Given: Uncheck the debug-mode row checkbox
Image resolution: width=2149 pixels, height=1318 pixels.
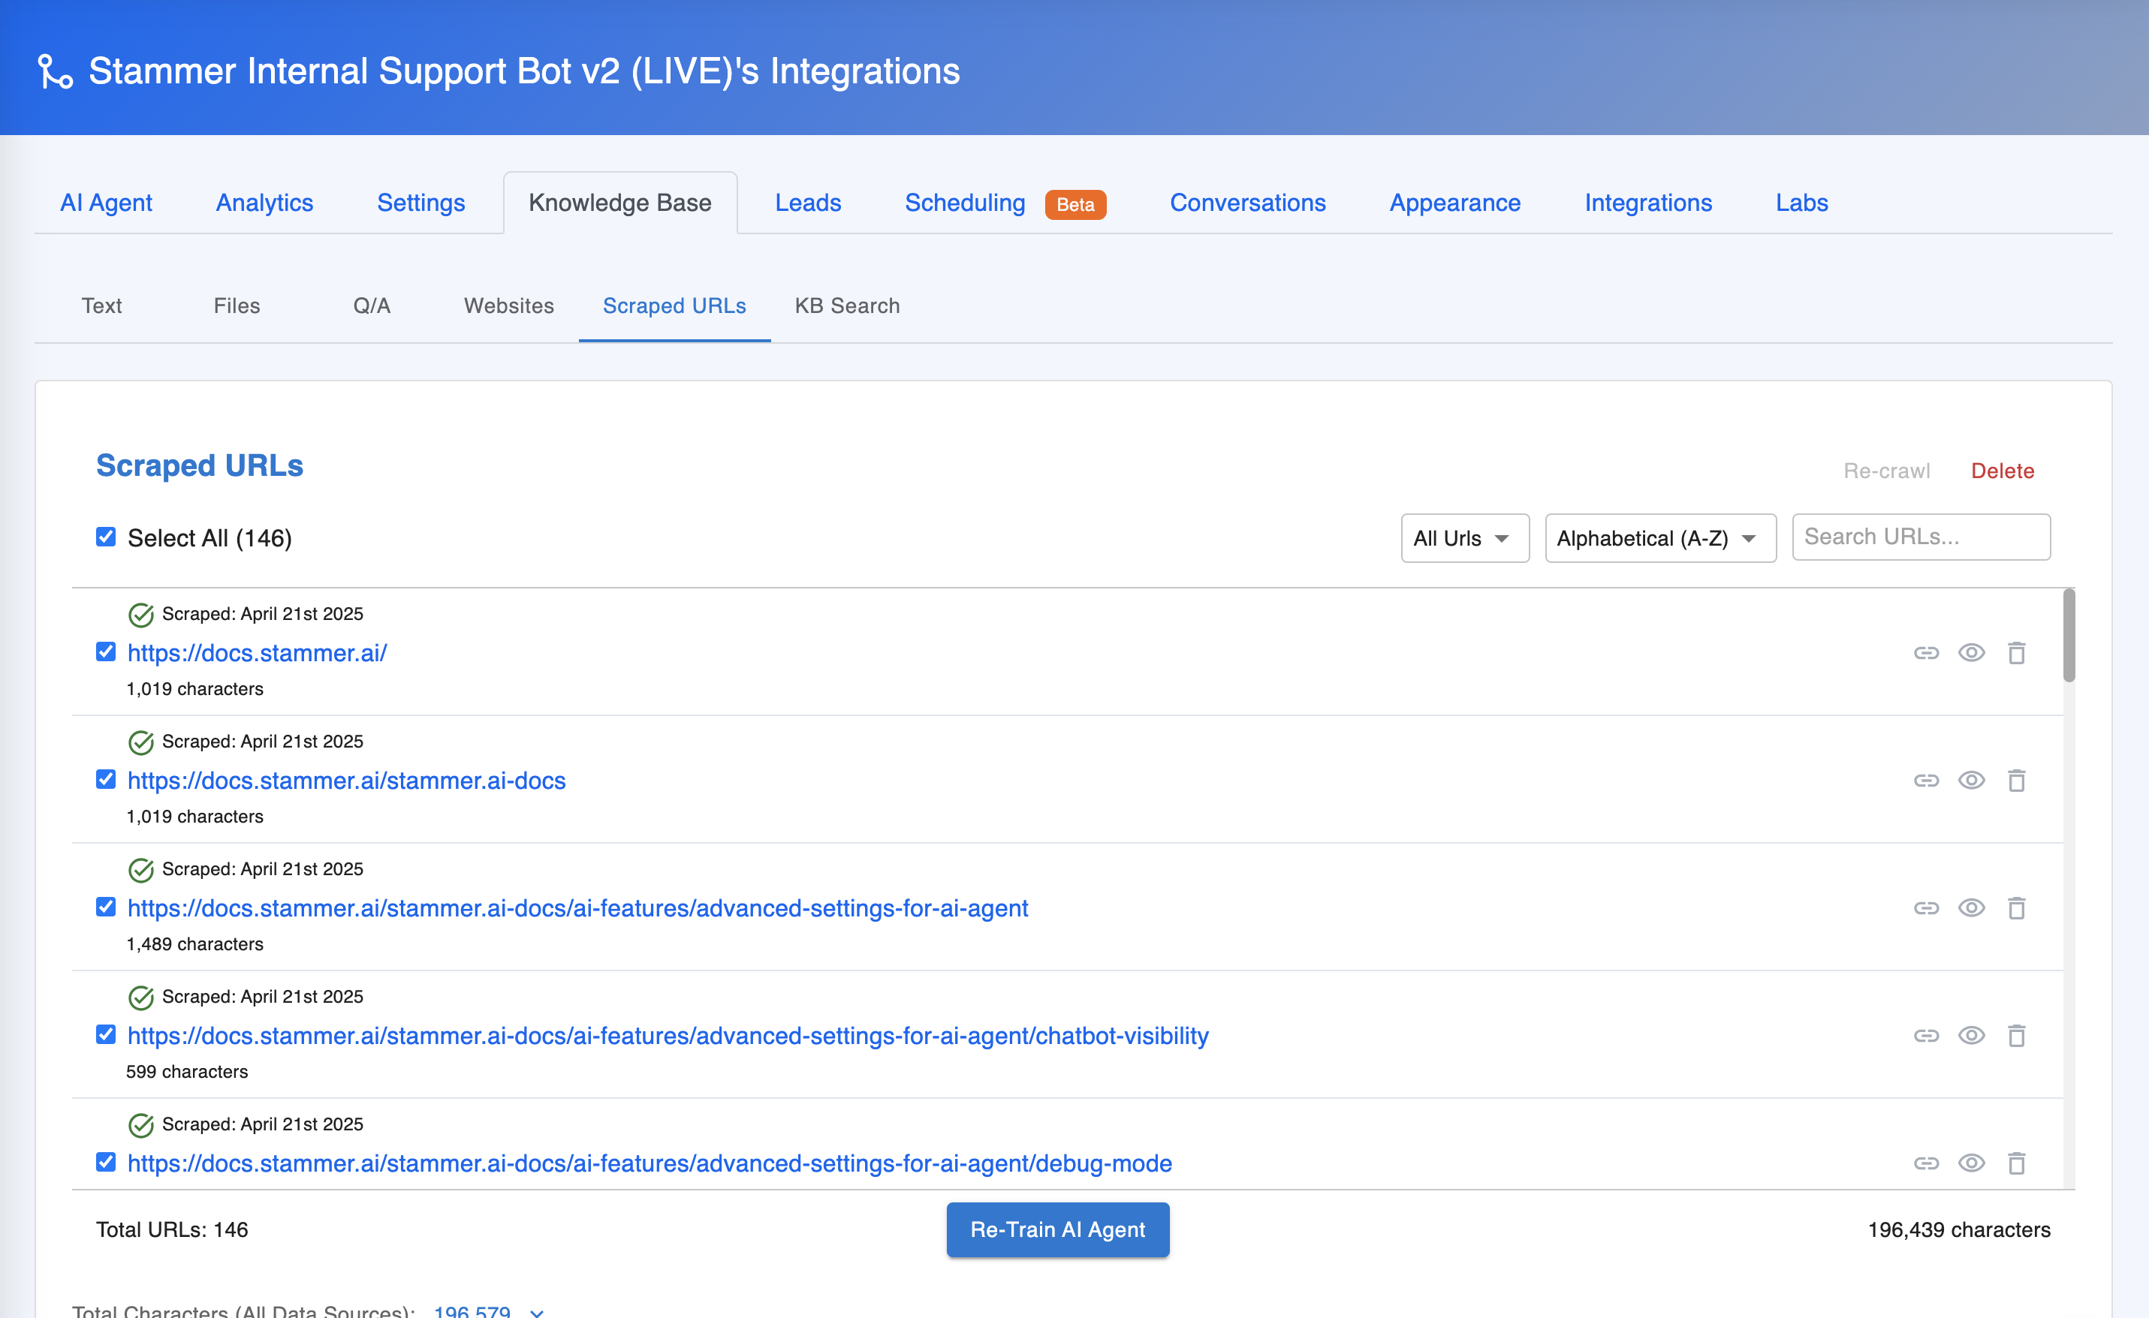Looking at the screenshot, I should (x=106, y=1162).
